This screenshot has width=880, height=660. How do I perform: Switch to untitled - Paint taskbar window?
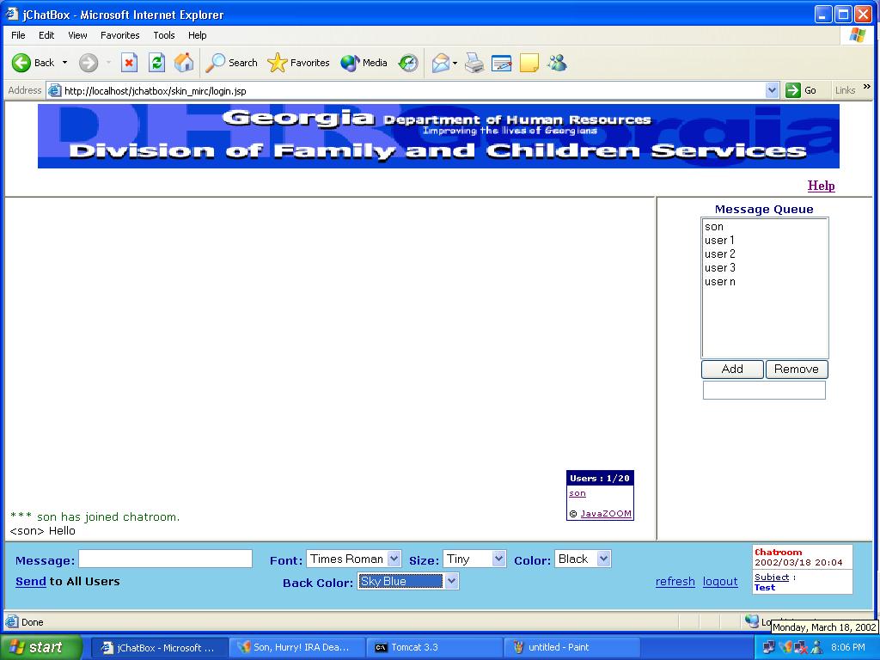tap(571, 648)
